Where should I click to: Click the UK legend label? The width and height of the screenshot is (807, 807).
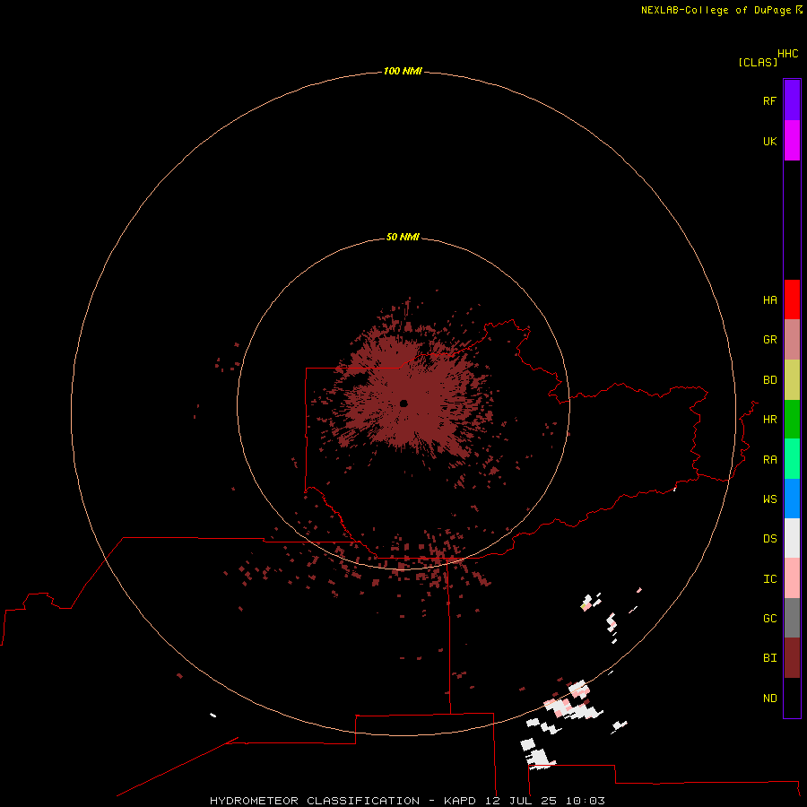pyautogui.click(x=769, y=141)
